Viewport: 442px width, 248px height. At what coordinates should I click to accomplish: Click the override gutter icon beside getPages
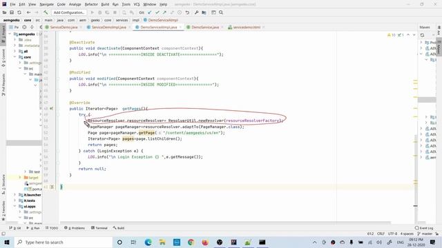(51, 109)
